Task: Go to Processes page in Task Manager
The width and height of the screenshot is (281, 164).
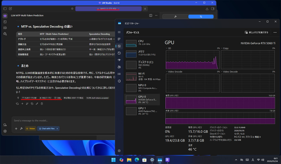Action: [119, 39]
